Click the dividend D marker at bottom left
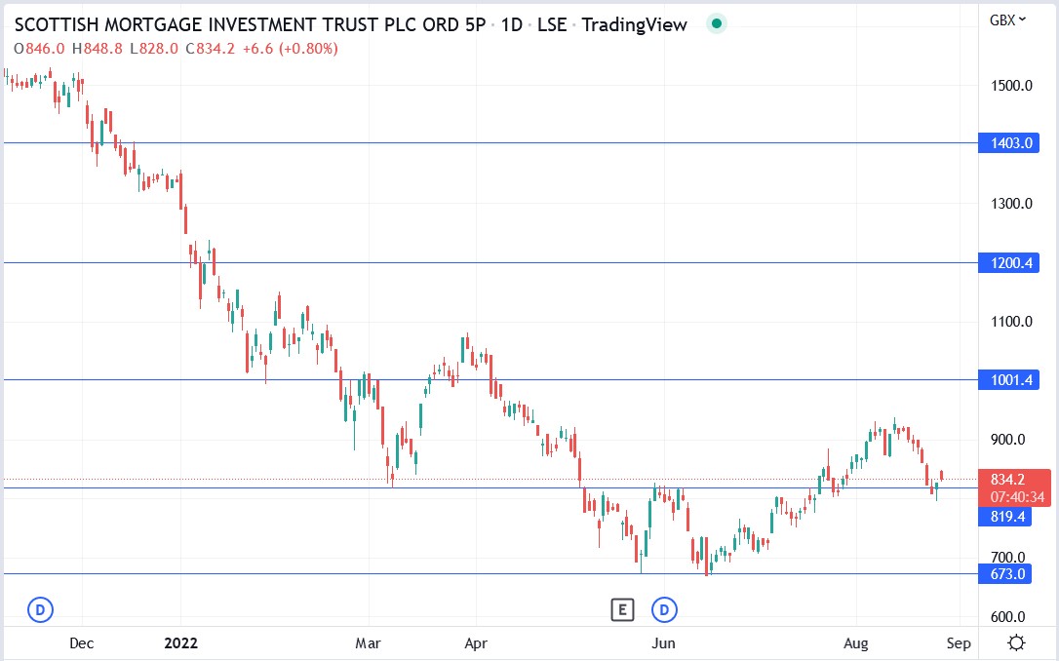 [x=38, y=608]
